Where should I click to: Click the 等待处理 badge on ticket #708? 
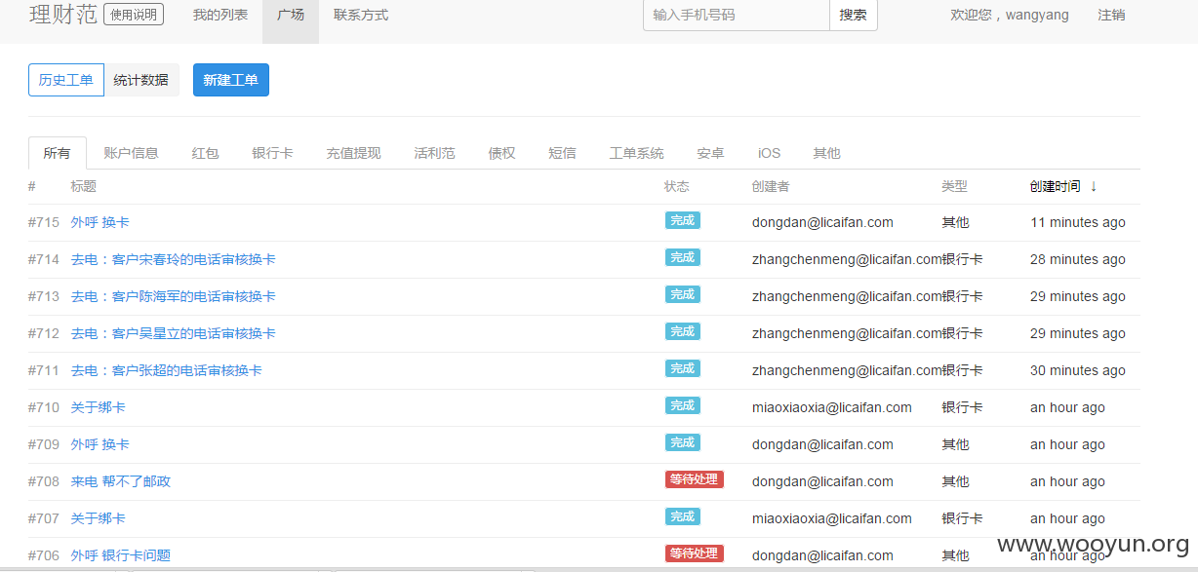click(x=695, y=479)
